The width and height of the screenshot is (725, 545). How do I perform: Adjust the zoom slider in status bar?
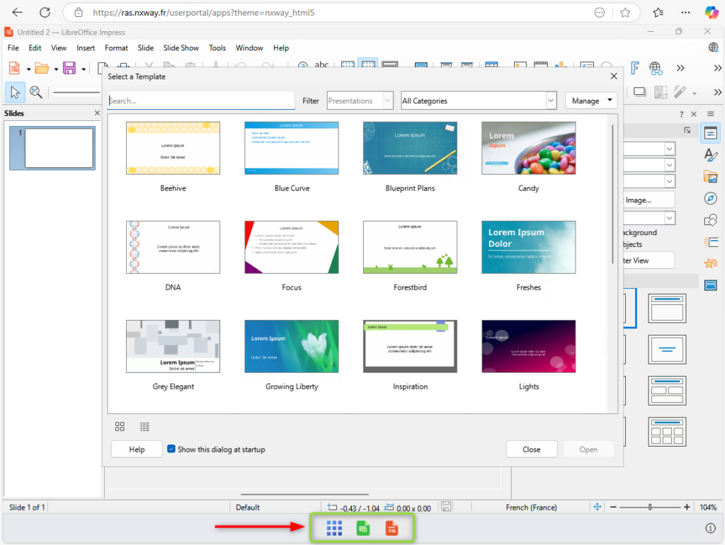point(650,507)
